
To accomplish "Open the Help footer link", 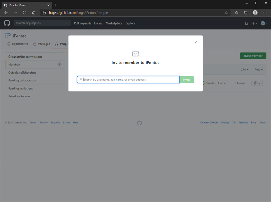I will 76,123.
